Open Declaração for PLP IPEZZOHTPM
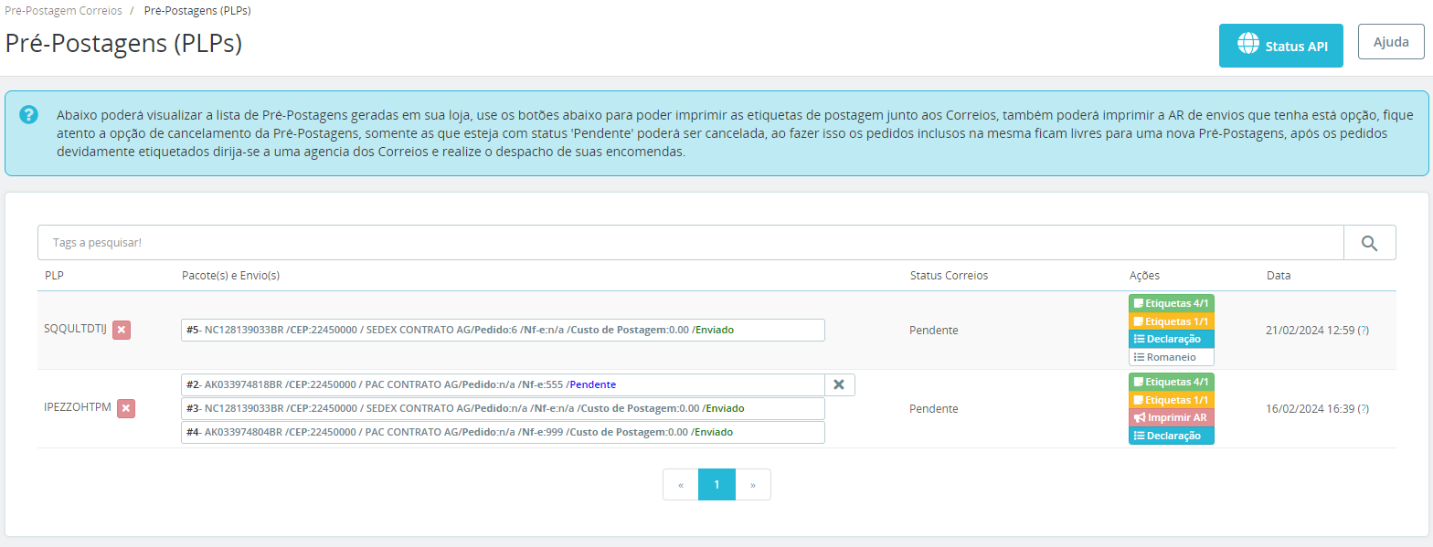The height and width of the screenshot is (547, 1433). coord(1171,436)
